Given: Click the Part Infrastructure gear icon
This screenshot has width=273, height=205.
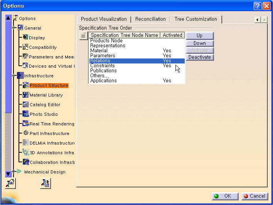Looking at the screenshot, I should pyautogui.click(x=26, y=133).
